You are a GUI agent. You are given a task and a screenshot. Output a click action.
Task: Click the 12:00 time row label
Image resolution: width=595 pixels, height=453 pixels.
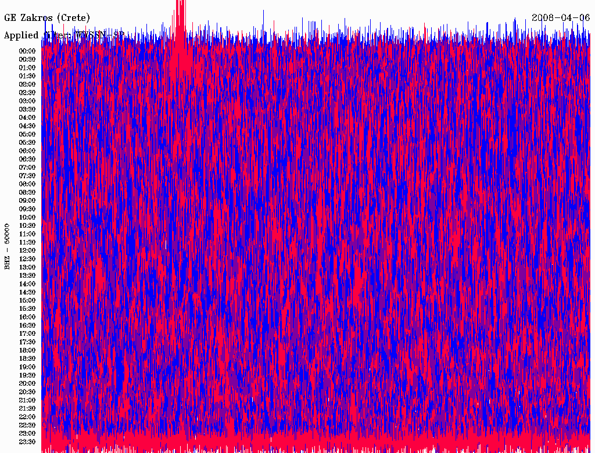tap(27, 251)
